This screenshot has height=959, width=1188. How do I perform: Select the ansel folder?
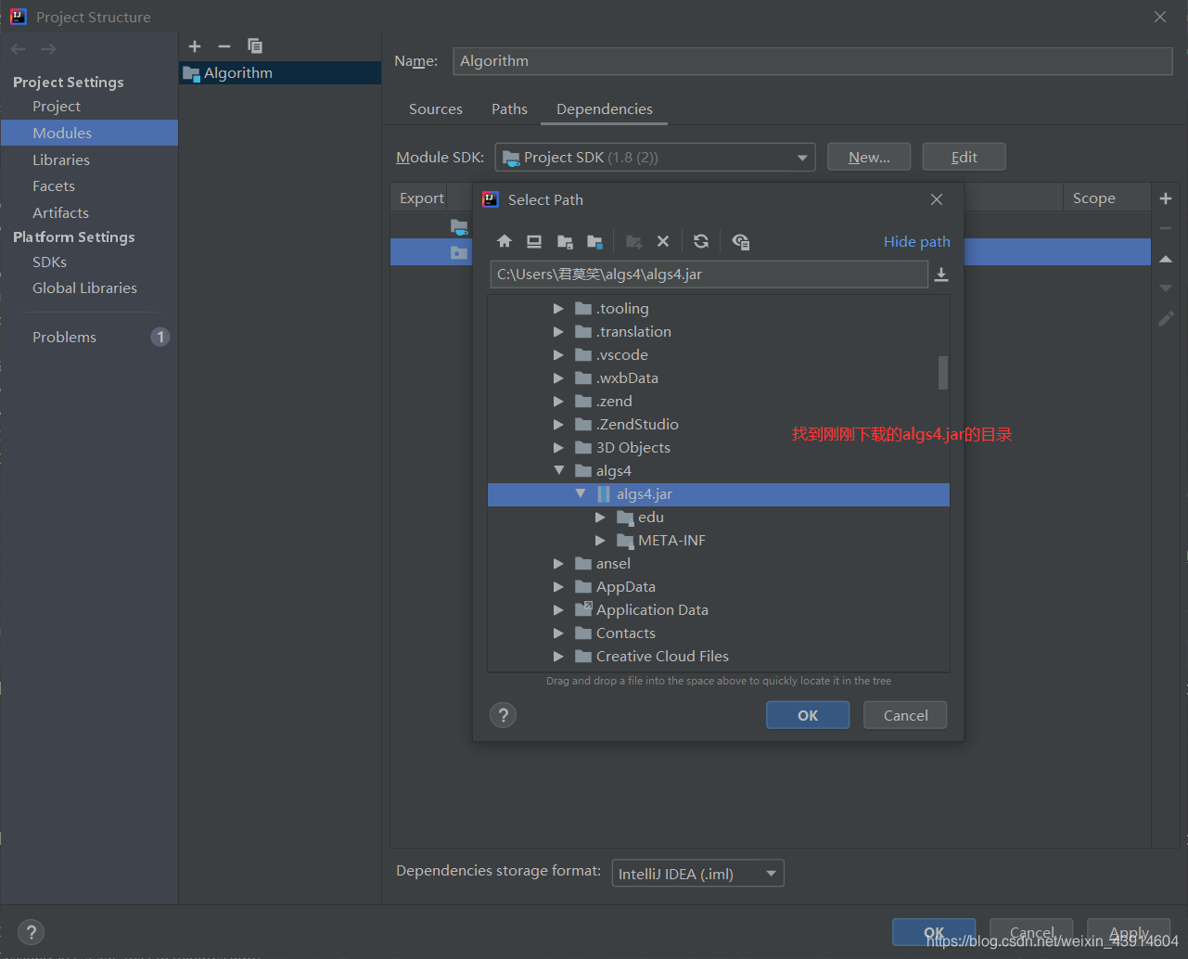(613, 563)
